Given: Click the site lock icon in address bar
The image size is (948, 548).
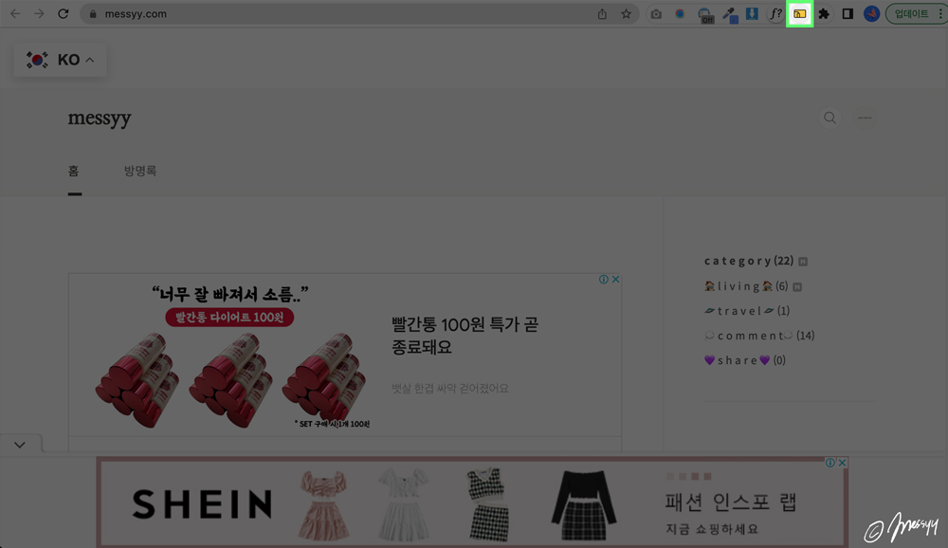Looking at the screenshot, I should click(93, 13).
